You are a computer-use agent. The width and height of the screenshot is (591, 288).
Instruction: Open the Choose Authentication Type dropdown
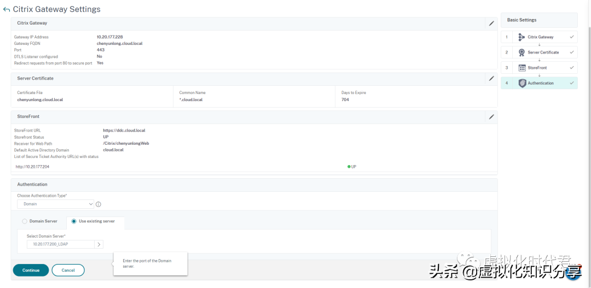coord(55,204)
